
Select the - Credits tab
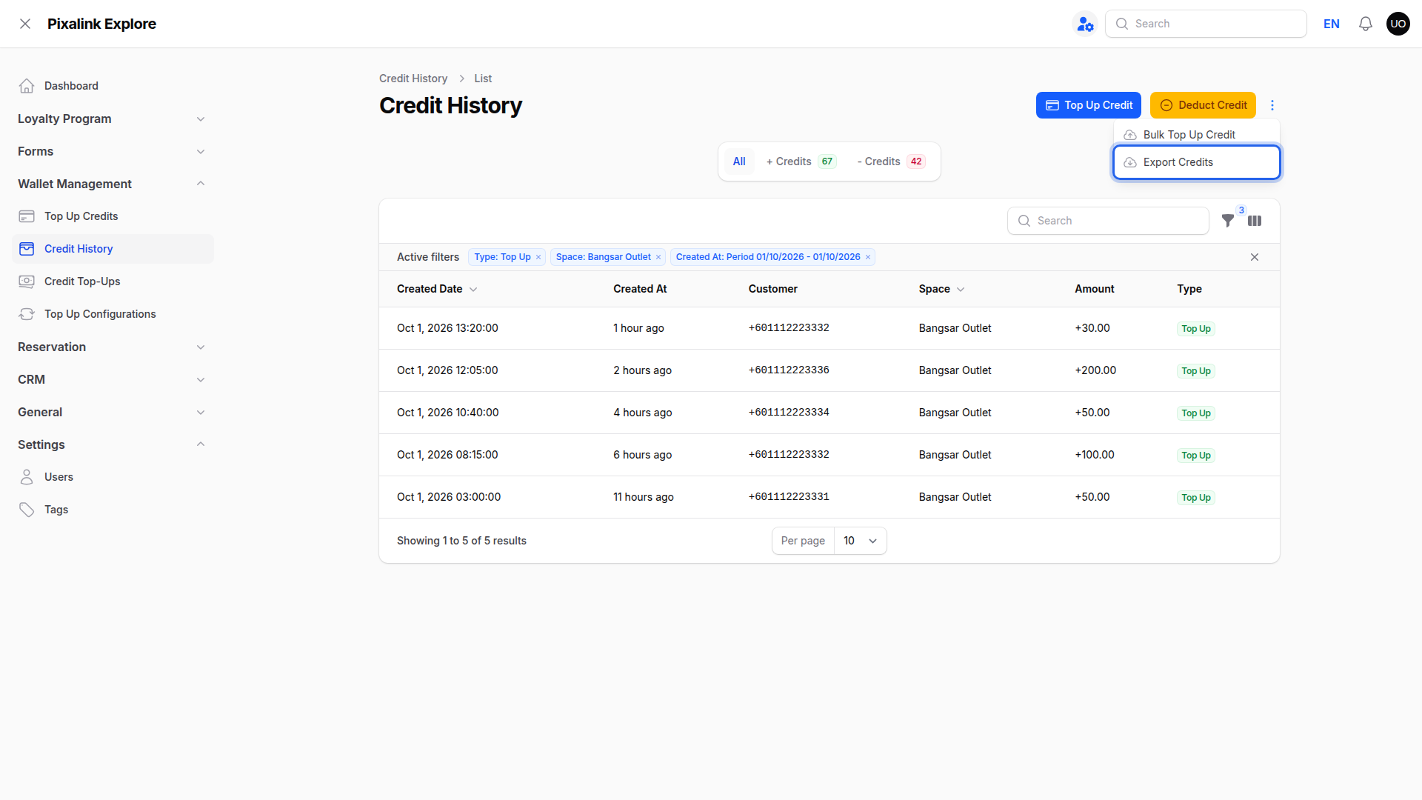[x=891, y=161]
